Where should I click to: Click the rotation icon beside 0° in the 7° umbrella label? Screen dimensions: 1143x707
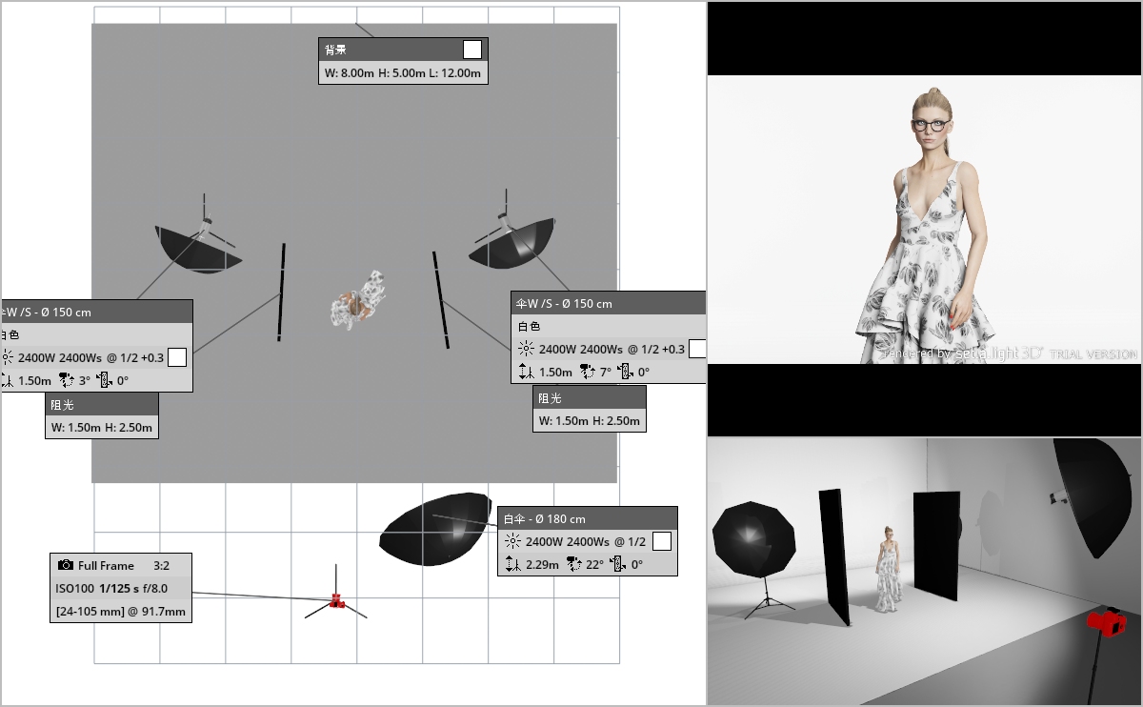(x=624, y=373)
